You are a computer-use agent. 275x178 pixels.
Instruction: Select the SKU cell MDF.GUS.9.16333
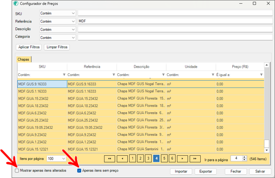(x=42, y=84)
